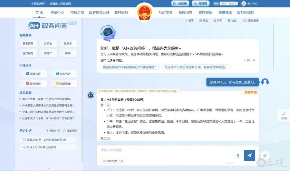The width and height of the screenshot is (290, 171).
Task: Click the national emblem logo
Action: tap(144, 12)
